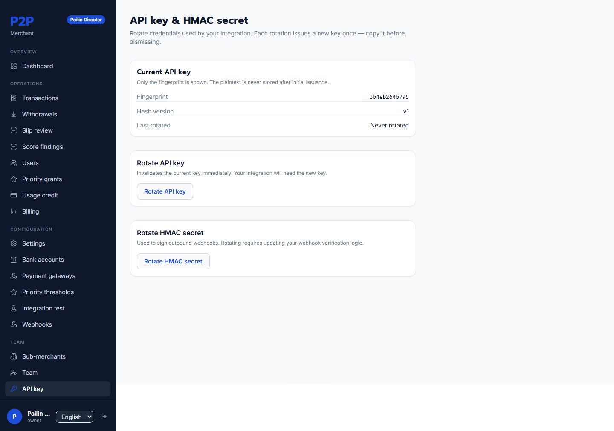Select the Users menu item

[58, 163]
